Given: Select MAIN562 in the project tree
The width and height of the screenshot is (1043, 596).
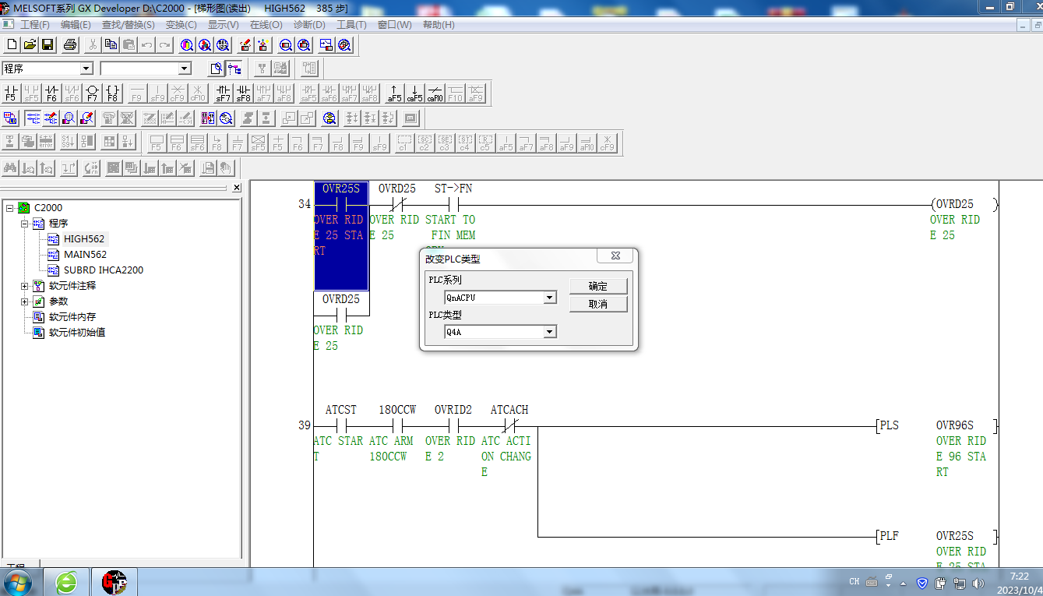Looking at the screenshot, I should click(x=85, y=255).
